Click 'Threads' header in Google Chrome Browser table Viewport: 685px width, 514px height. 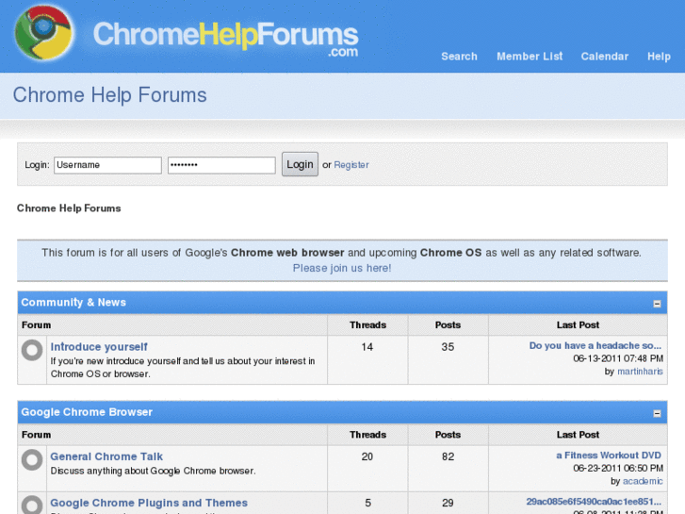[x=367, y=435]
